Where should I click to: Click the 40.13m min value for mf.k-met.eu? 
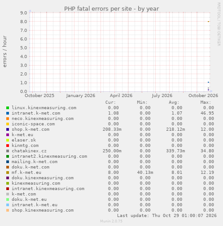pyautogui.click(x=145, y=173)
